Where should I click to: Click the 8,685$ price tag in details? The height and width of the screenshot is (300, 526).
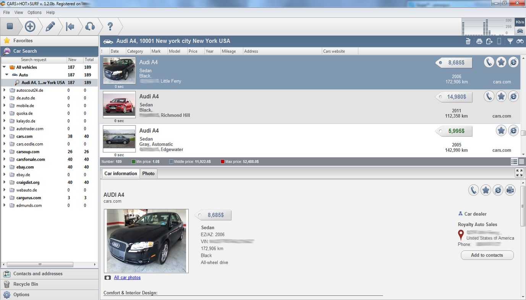214,215
